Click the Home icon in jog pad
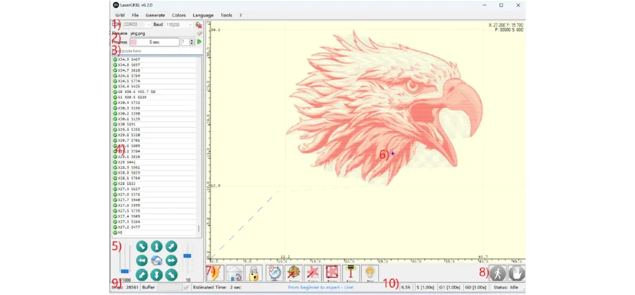Image resolution: width=635 pixels, height=295 pixels. tap(156, 261)
